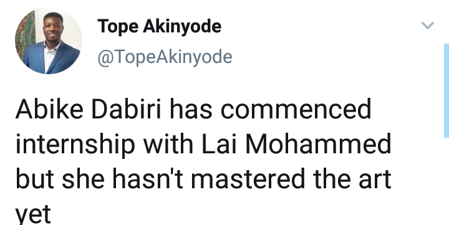
Task: Open the tweet options chevron menu
Action: point(428,25)
